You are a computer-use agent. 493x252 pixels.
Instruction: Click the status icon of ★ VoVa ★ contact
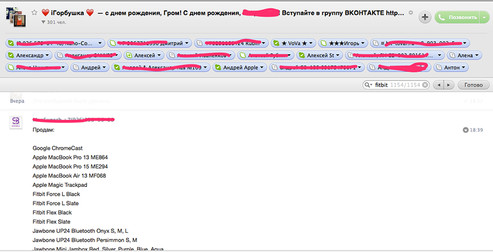(x=276, y=43)
